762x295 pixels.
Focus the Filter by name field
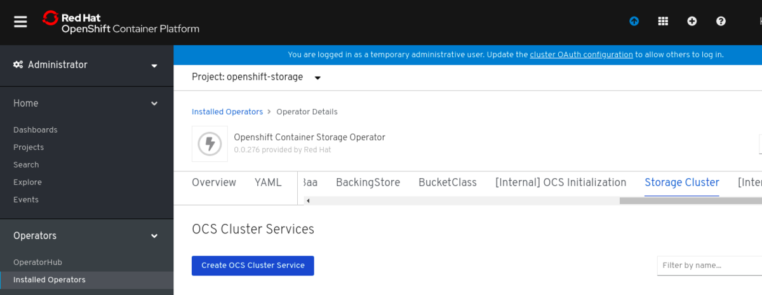709,265
